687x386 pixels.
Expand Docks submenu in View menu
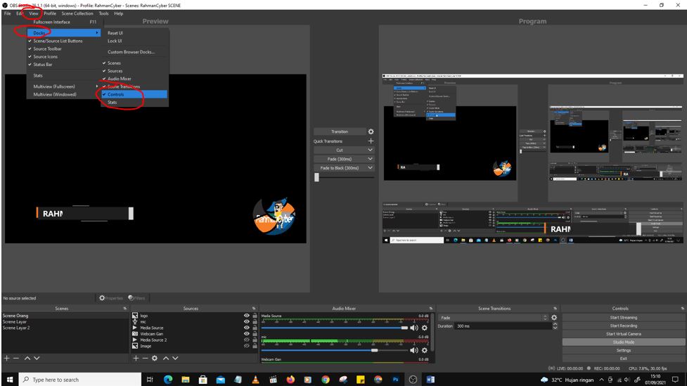click(x=63, y=33)
